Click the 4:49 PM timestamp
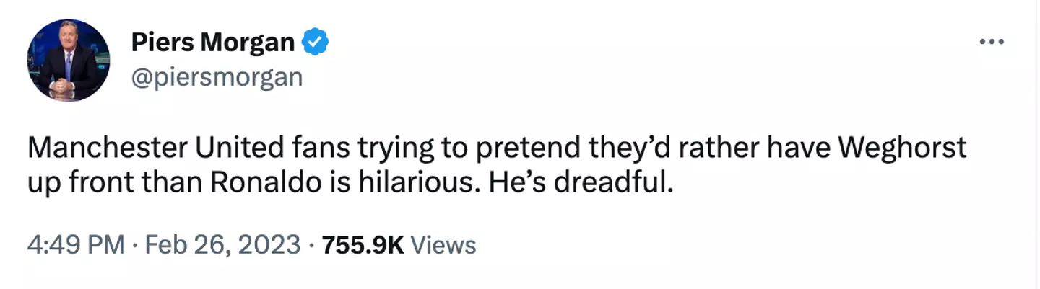 pos(76,245)
